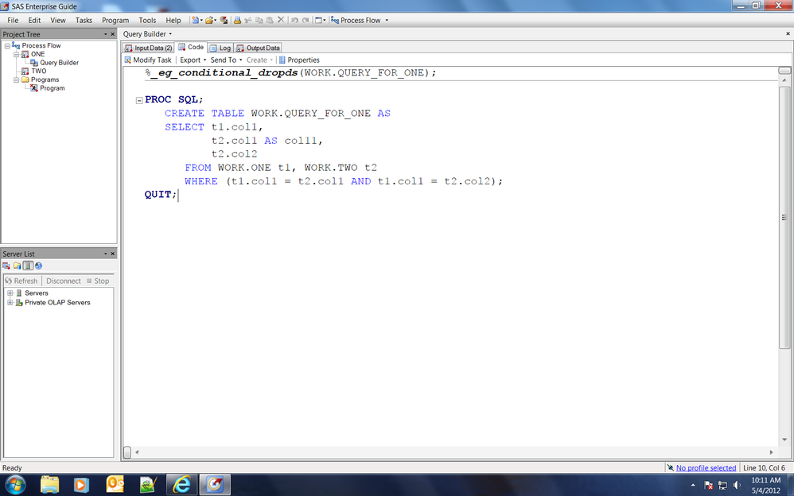Open the Project Tree pane options arrow
Image resolution: width=794 pixels, height=496 pixels.
click(x=105, y=34)
